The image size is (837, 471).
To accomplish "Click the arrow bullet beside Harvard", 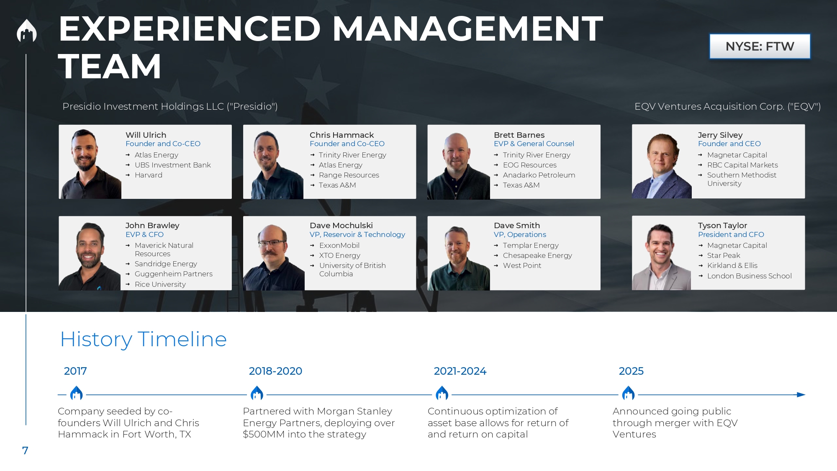I will [128, 175].
